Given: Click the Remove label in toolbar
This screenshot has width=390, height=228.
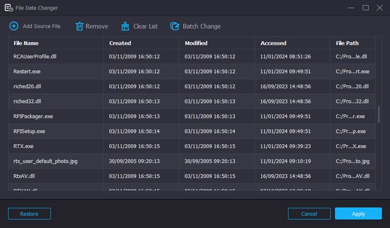Looking at the screenshot, I should (97, 26).
